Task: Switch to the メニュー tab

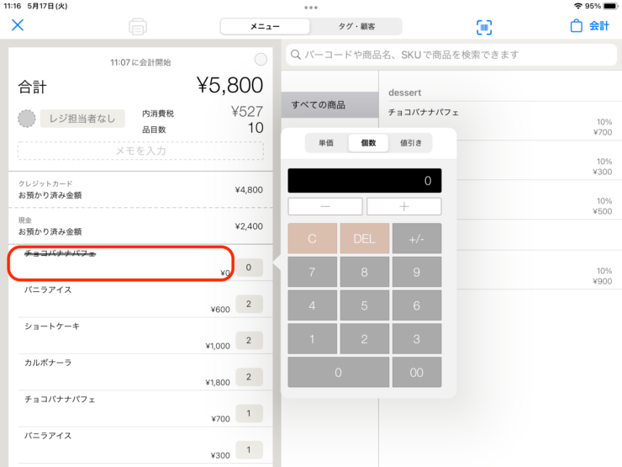Action: pos(265,27)
